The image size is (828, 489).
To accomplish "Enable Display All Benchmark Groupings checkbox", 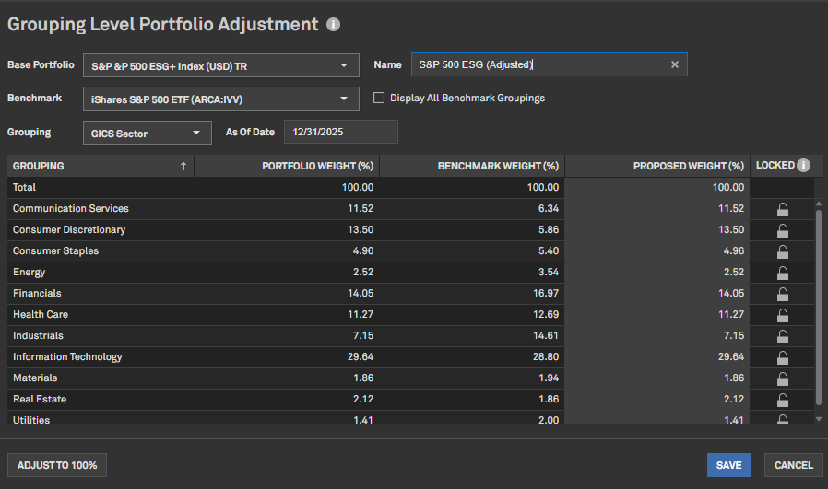I will point(379,98).
